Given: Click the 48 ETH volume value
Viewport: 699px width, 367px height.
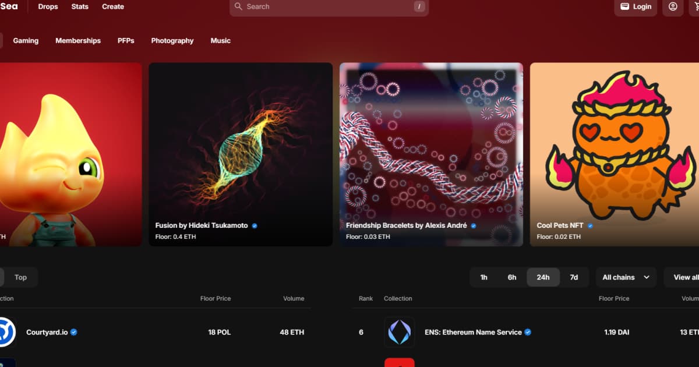Looking at the screenshot, I should [292, 332].
